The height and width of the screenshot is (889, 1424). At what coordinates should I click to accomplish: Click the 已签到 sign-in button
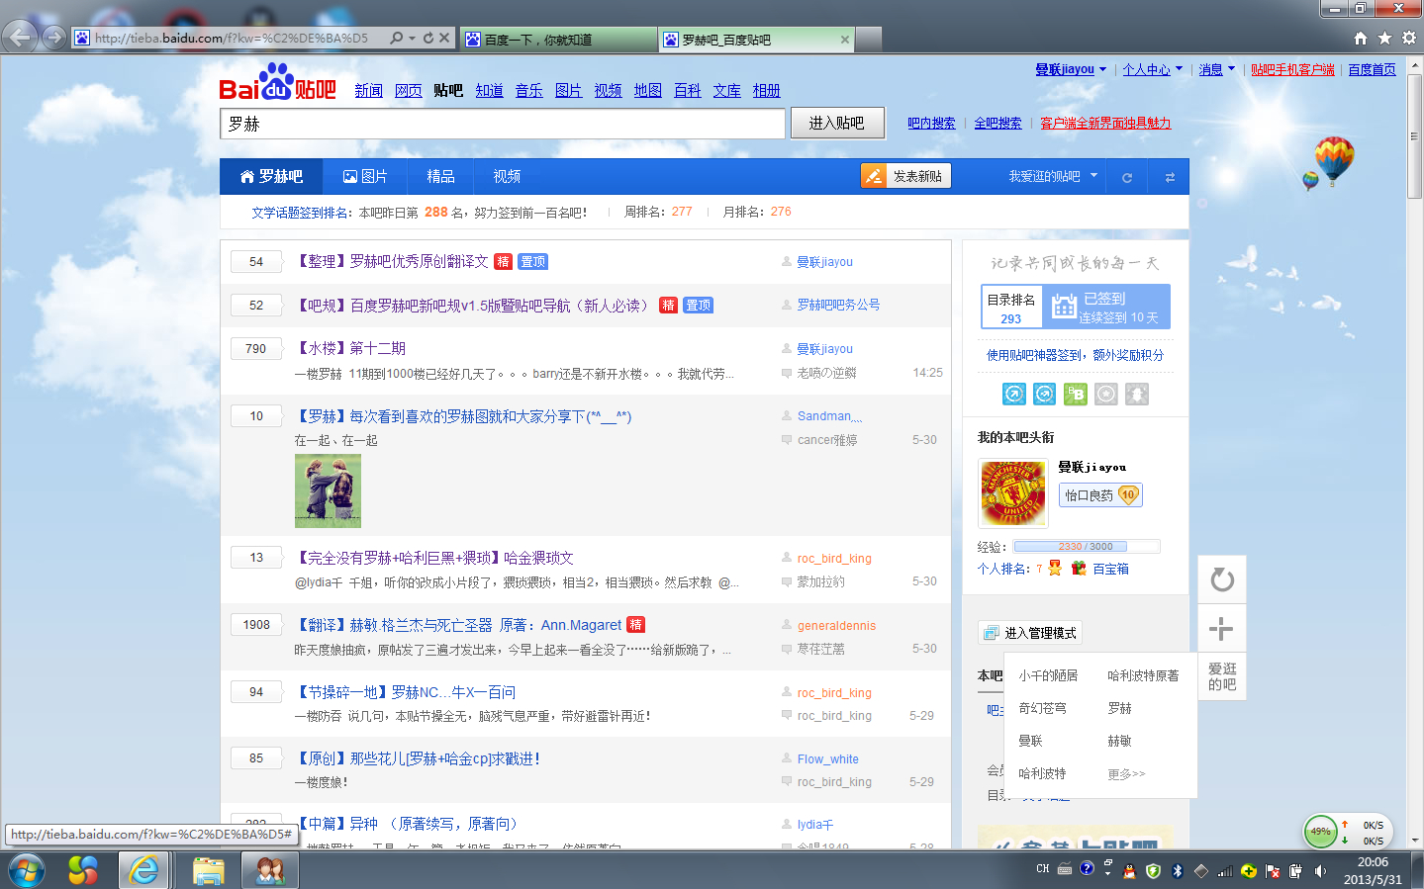(1106, 307)
